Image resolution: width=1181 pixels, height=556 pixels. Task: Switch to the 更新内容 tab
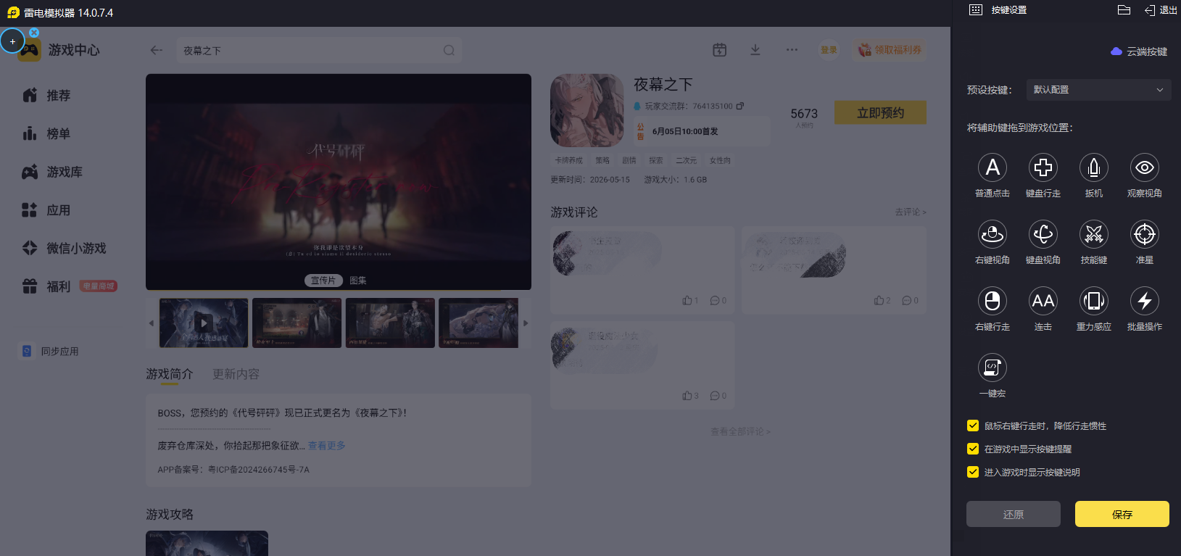pyautogui.click(x=236, y=374)
